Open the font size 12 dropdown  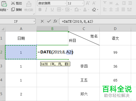click(x=82, y=3)
